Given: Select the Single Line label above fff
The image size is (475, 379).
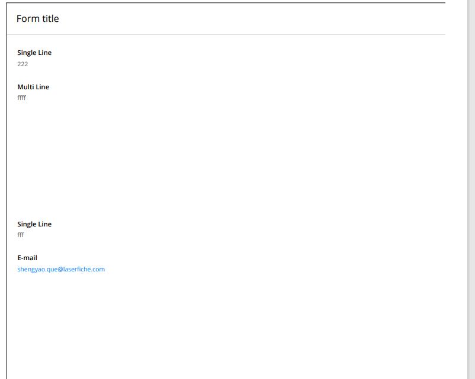Looking at the screenshot, I should coord(34,224).
